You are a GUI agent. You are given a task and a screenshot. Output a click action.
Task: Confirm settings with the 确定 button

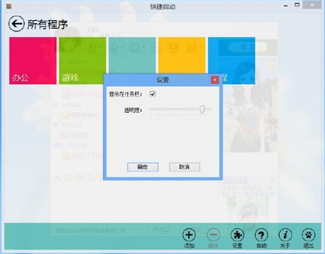pyautogui.click(x=142, y=167)
